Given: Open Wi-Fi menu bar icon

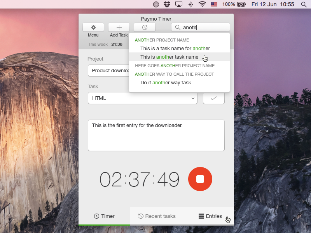Looking at the screenshot, I should pos(202,4).
